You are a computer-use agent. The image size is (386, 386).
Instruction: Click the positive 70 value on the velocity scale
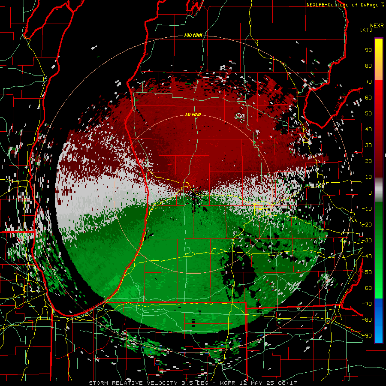pos(368,82)
